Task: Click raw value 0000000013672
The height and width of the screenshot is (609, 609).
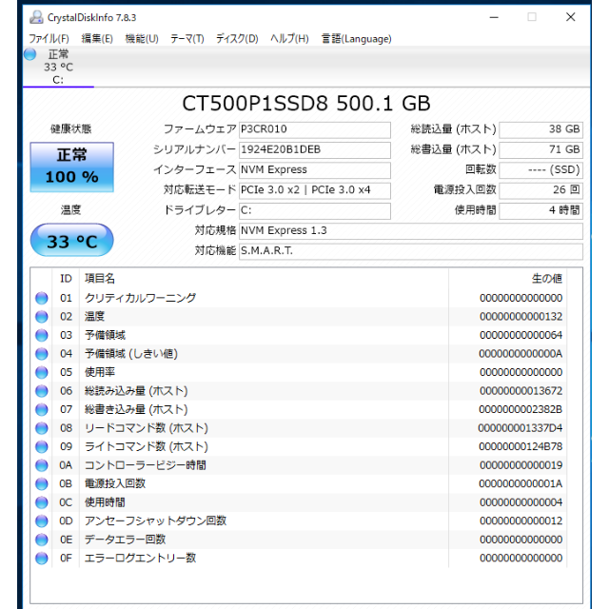Action: [x=521, y=391]
